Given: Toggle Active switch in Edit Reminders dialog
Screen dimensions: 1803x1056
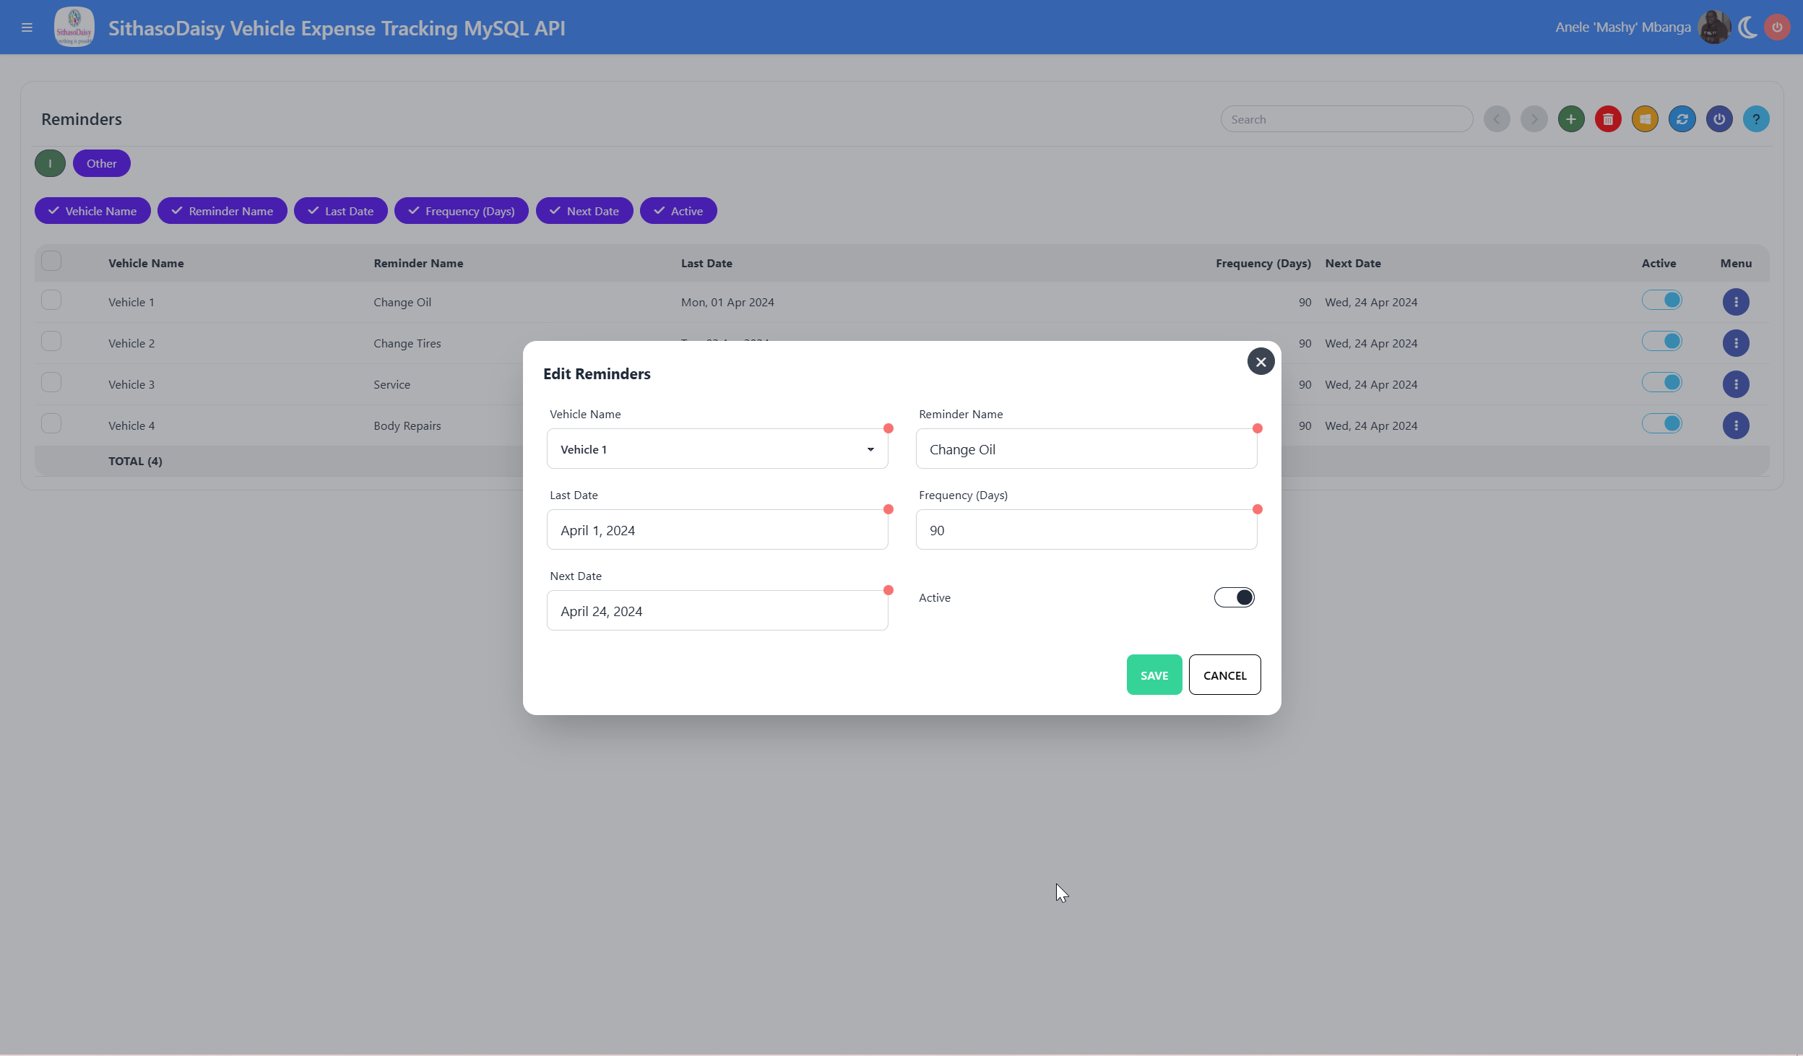Looking at the screenshot, I should pos(1234,597).
